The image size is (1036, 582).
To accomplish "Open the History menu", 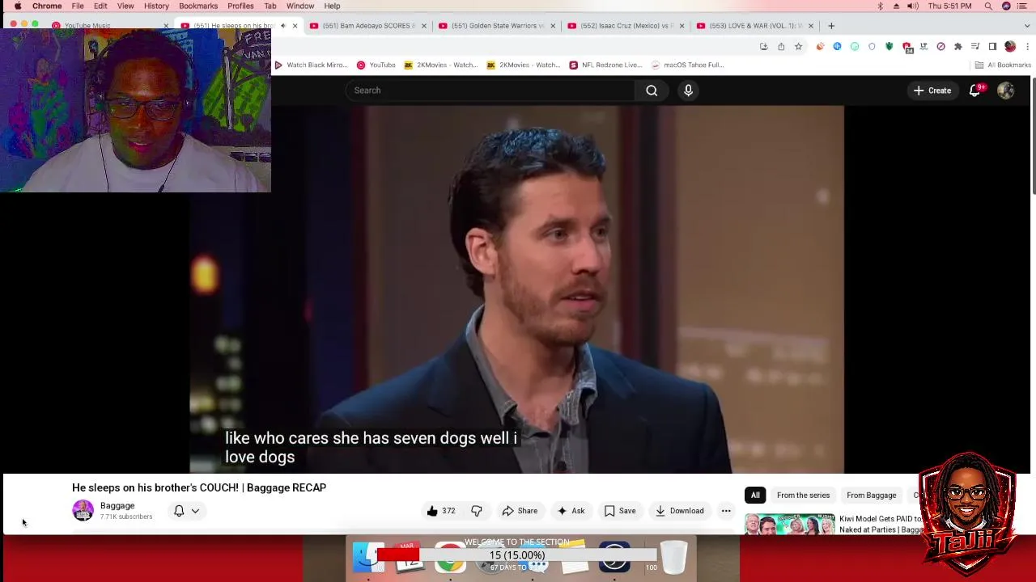I will (156, 6).
